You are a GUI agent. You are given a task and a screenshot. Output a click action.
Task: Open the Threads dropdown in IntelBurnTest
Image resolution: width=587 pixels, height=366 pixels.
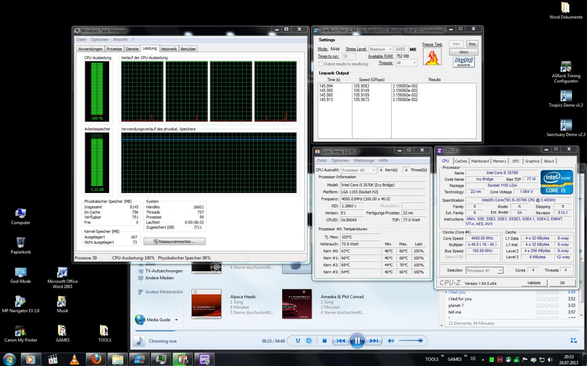click(406, 63)
